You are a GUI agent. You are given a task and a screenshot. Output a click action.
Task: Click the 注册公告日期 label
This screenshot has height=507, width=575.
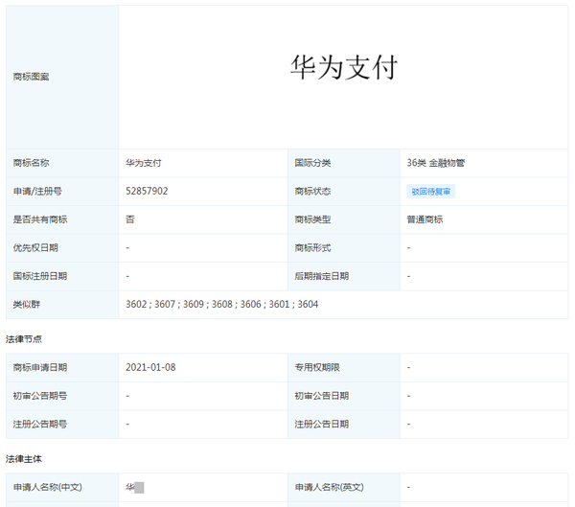(322, 424)
